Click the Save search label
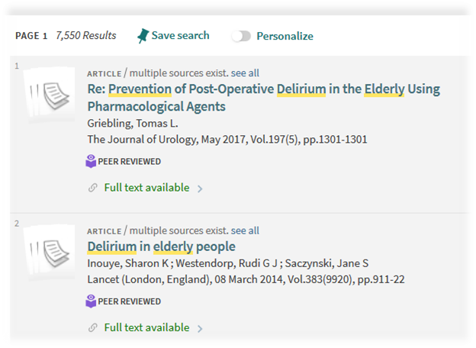 tap(180, 36)
